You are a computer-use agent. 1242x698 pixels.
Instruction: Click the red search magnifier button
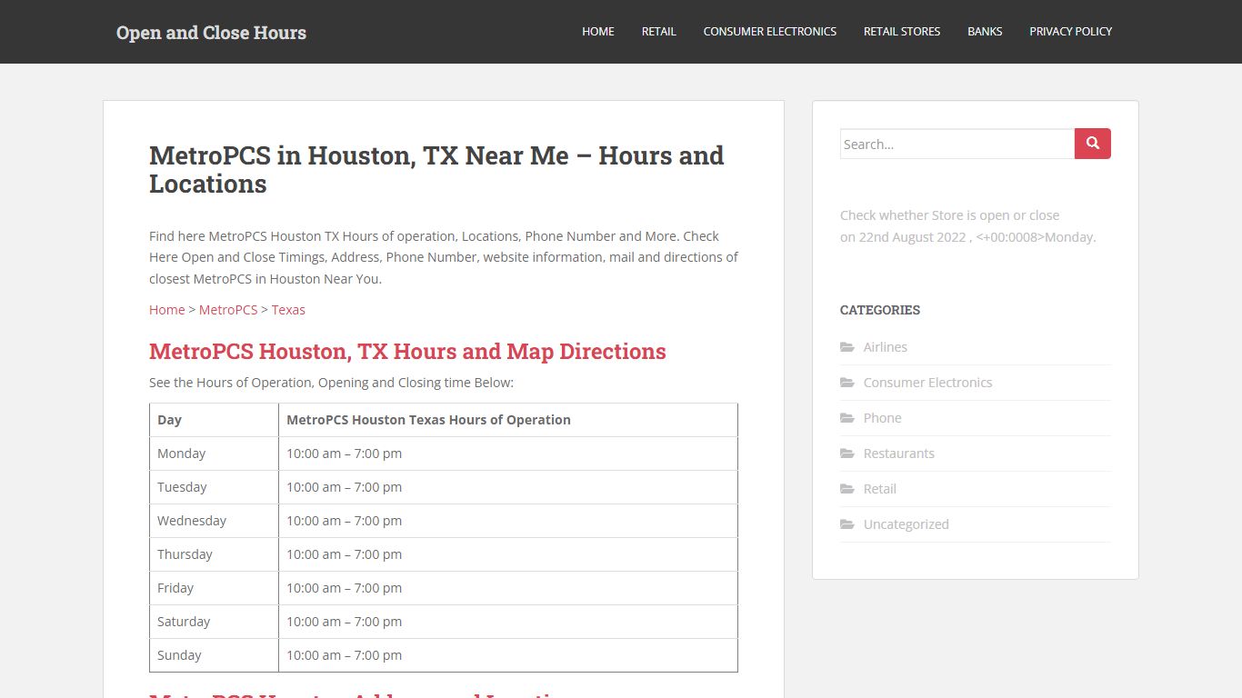point(1093,144)
